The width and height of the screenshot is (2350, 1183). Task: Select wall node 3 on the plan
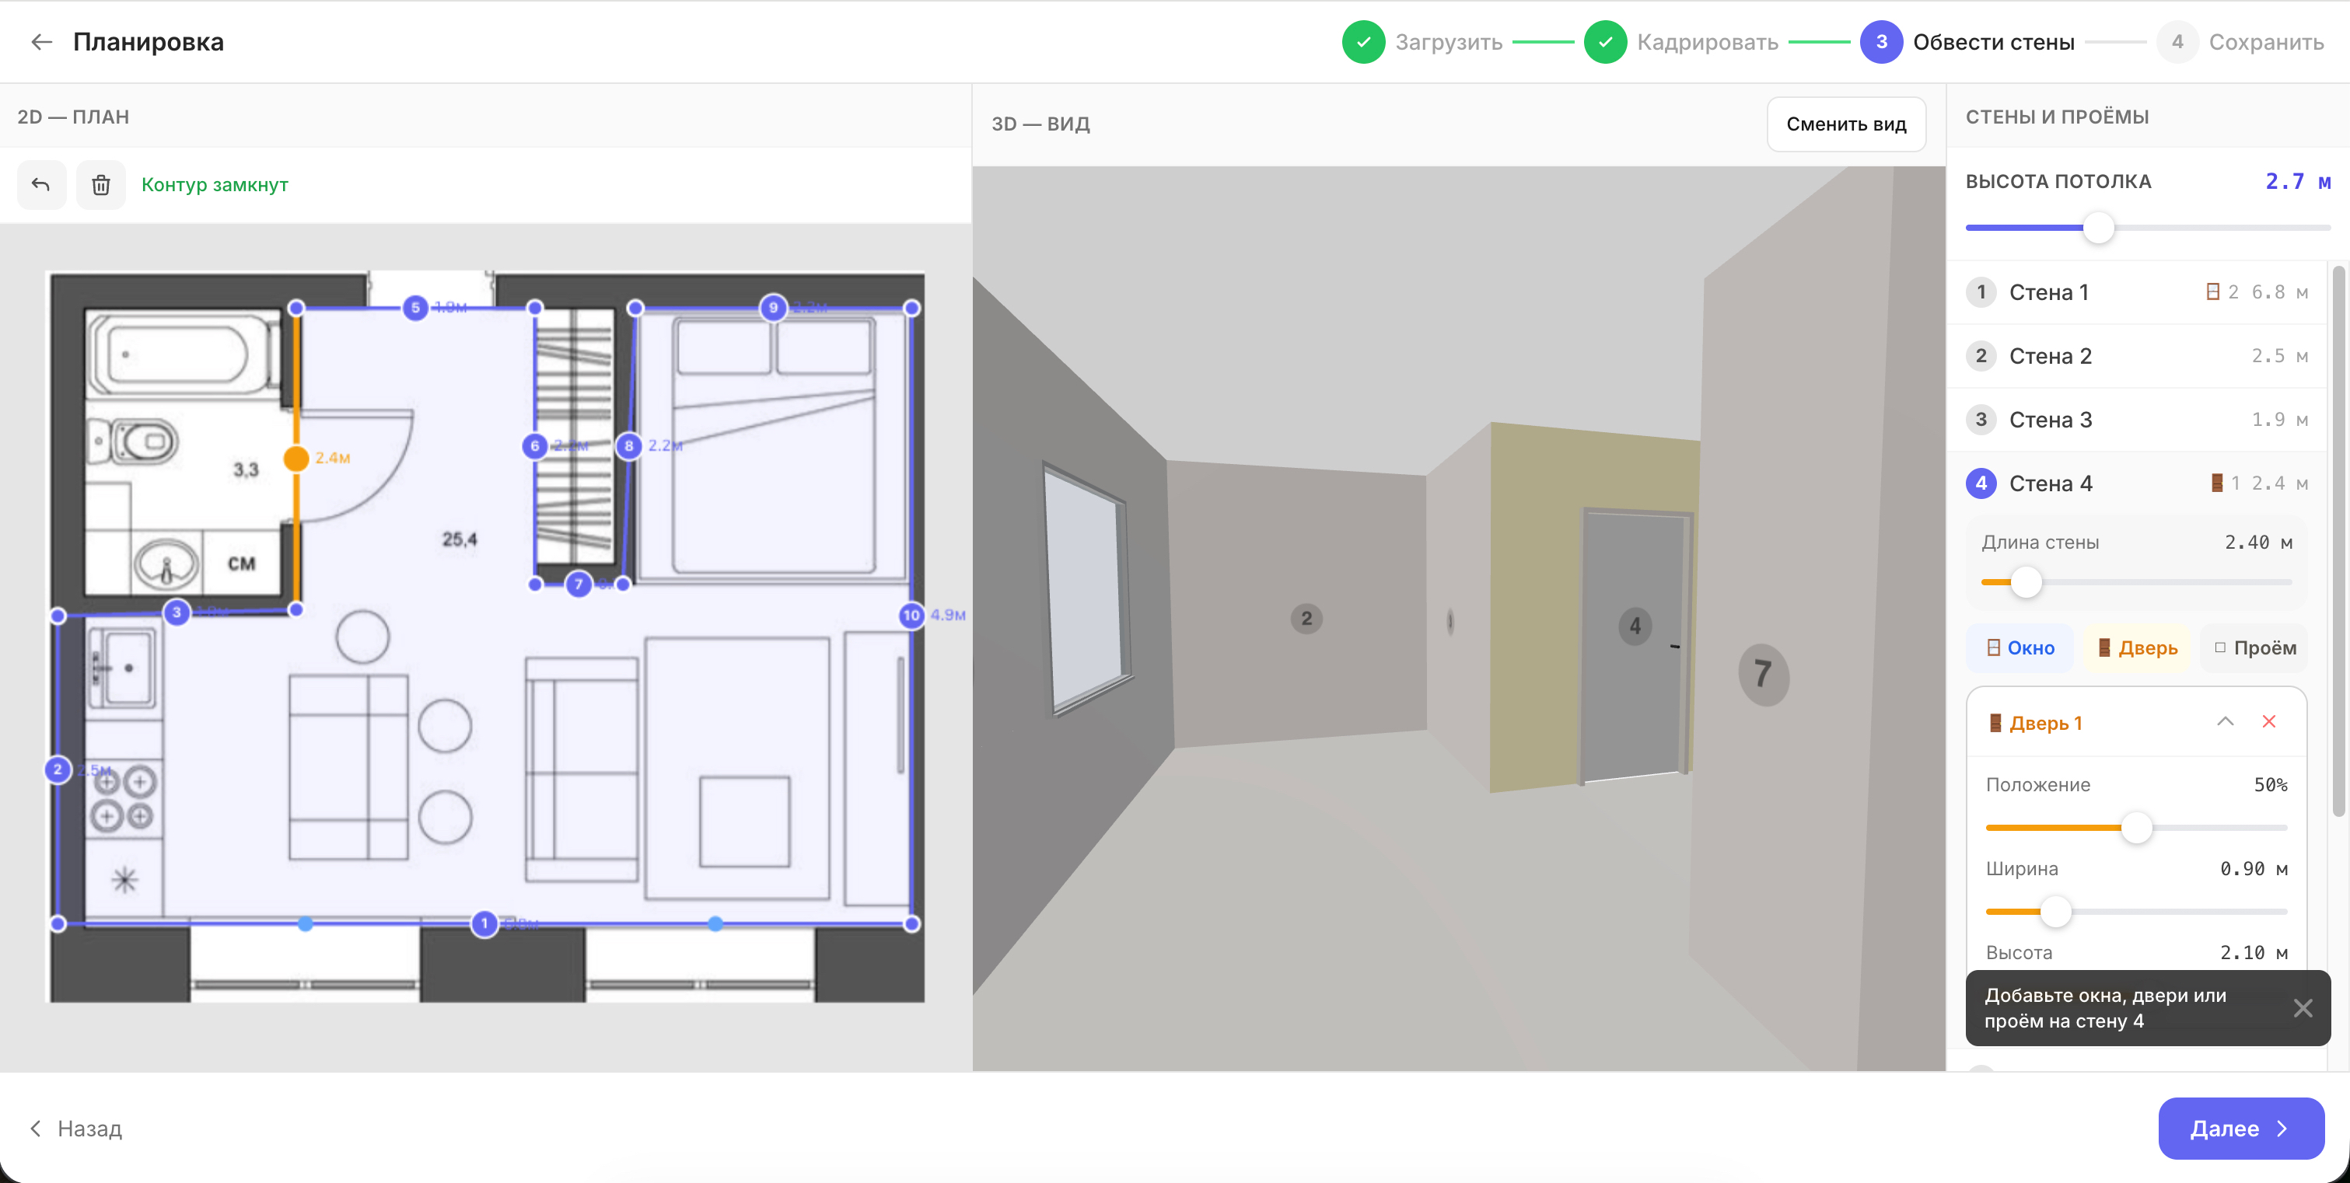176,612
